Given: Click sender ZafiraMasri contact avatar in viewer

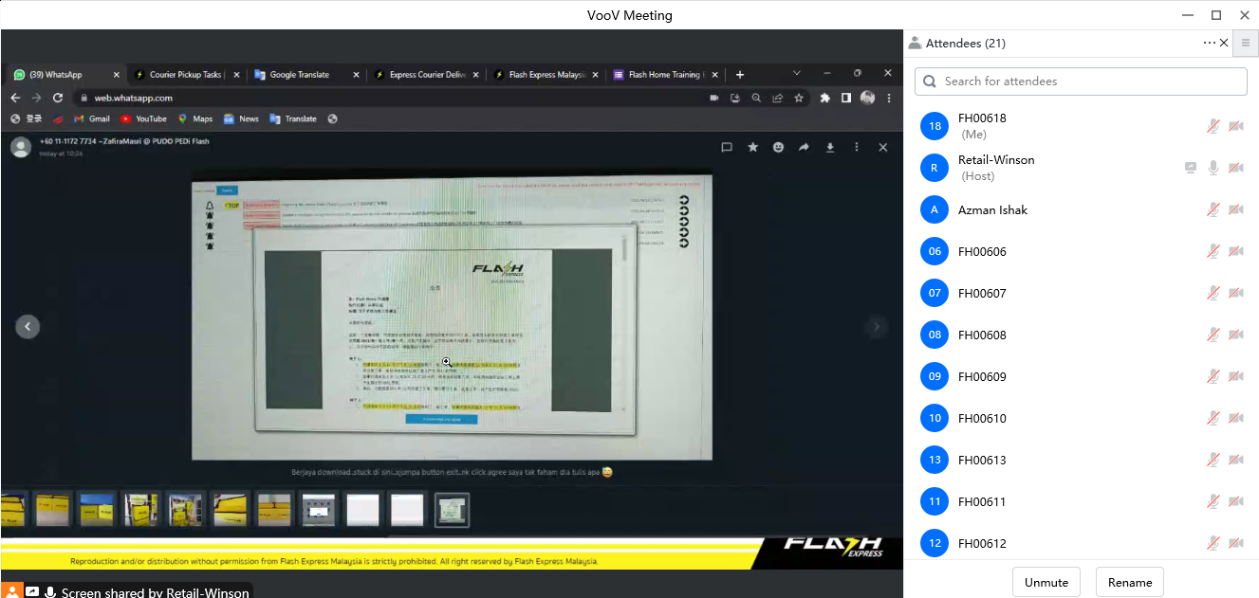Looking at the screenshot, I should (21, 147).
